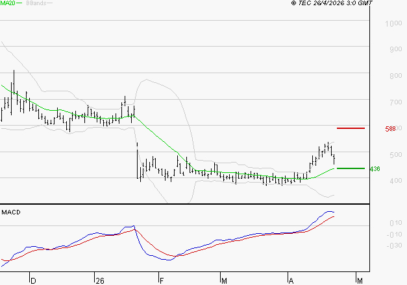Click the 700 price axis label
This screenshot has width=407, height=285.
click(396, 102)
